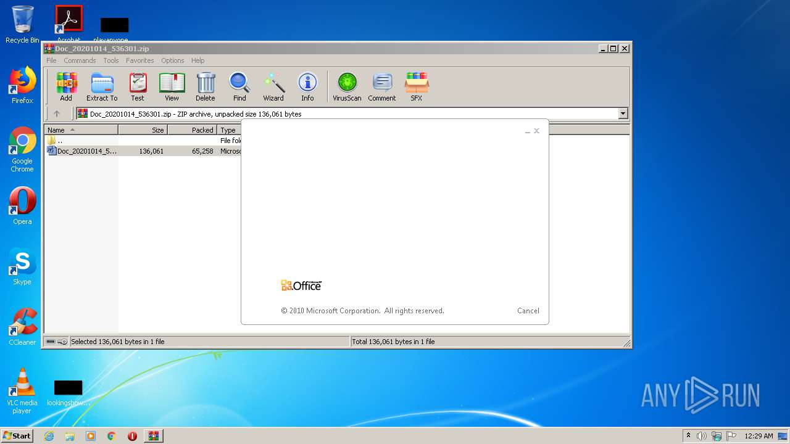This screenshot has width=790, height=444.
Task: Open the Wizard wand icon
Action: click(x=273, y=86)
